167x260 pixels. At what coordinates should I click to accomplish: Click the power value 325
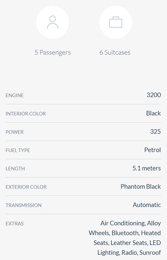point(156,131)
